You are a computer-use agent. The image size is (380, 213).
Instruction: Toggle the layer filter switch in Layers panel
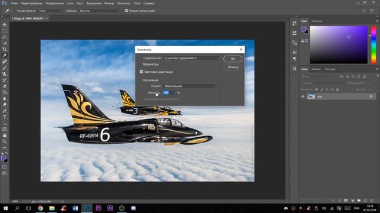click(x=378, y=76)
